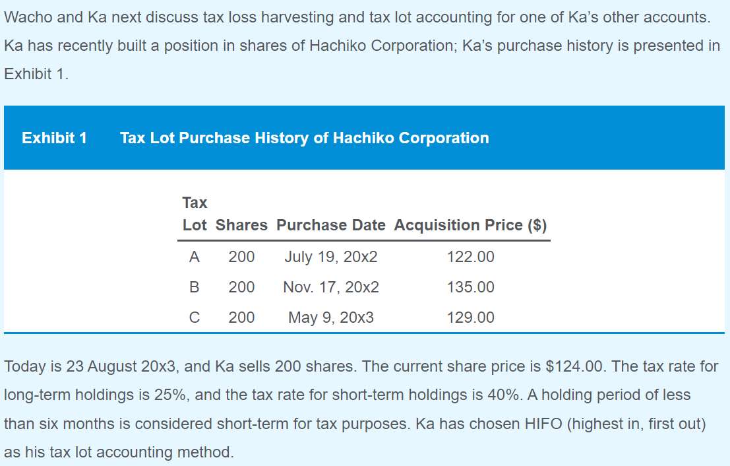
Task: Select the 129.00 acquisition price cell
Action: click(x=470, y=317)
